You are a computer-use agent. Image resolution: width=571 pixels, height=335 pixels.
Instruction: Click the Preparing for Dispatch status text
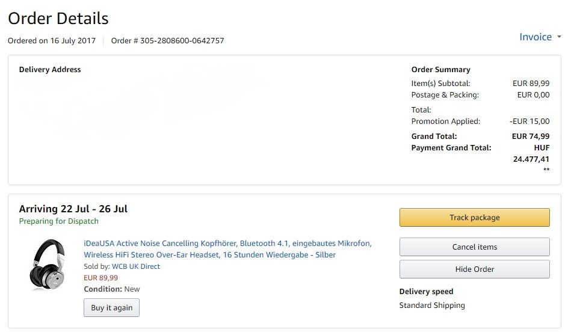point(59,221)
